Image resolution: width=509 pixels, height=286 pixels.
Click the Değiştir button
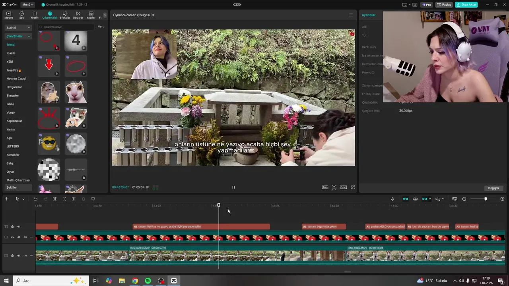coord(493,188)
